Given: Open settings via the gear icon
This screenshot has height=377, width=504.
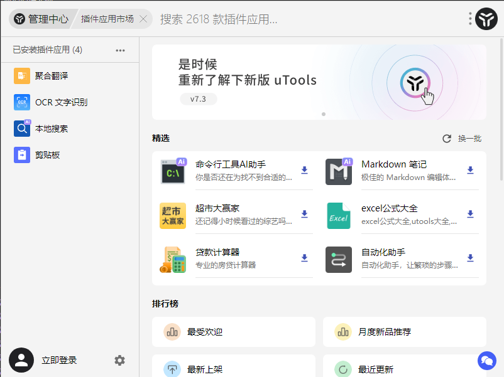Looking at the screenshot, I should pos(119,361).
